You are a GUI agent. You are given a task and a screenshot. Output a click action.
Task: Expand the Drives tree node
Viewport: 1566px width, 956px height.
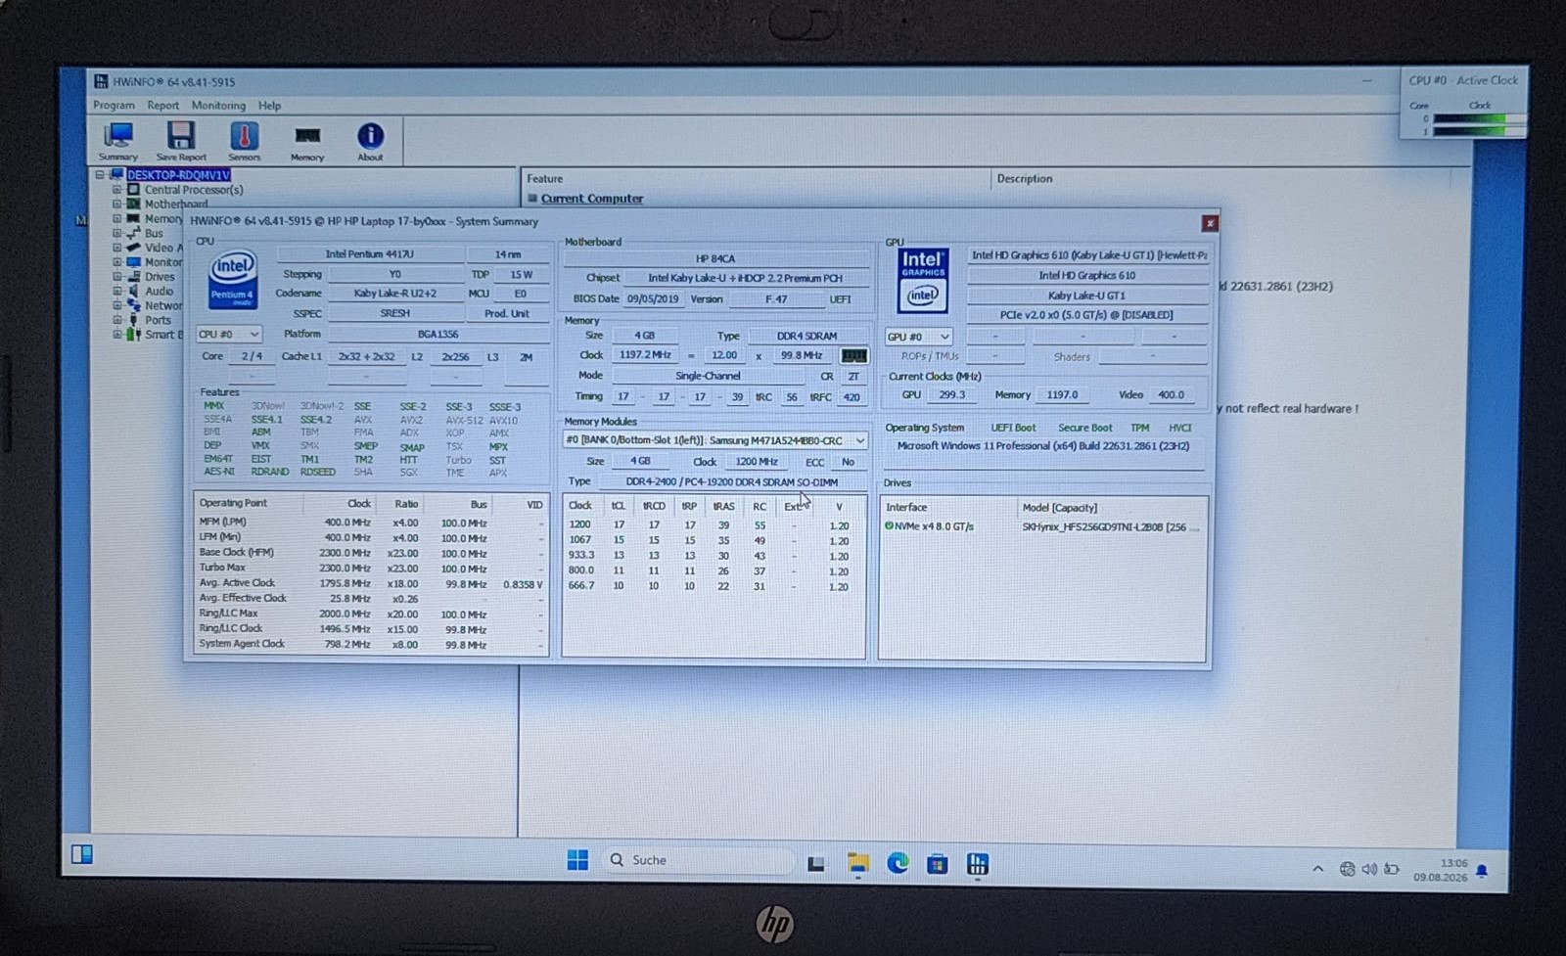point(116,277)
